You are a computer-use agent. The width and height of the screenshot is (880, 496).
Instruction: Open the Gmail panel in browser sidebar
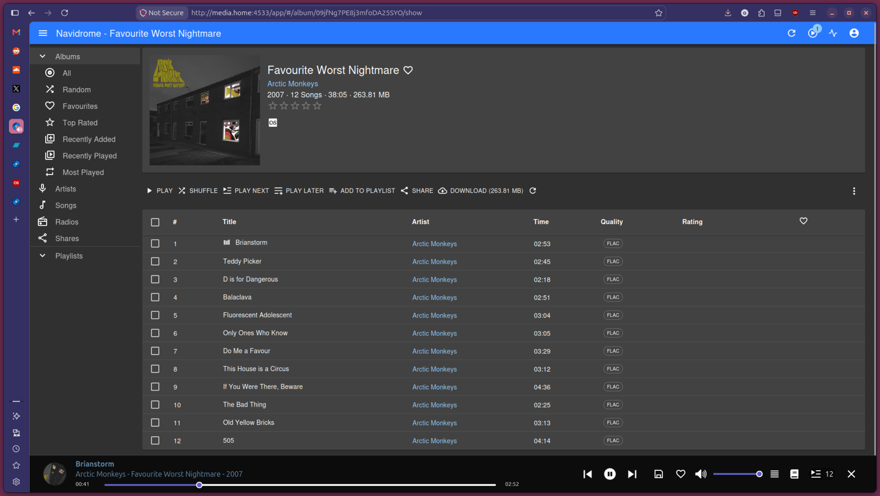(16, 32)
